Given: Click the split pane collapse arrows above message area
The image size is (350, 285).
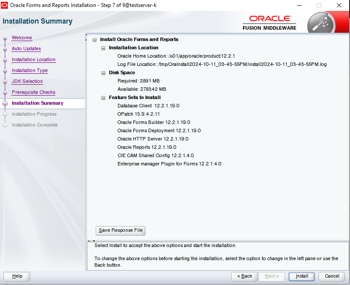Looking at the screenshot, I should click(91, 241).
